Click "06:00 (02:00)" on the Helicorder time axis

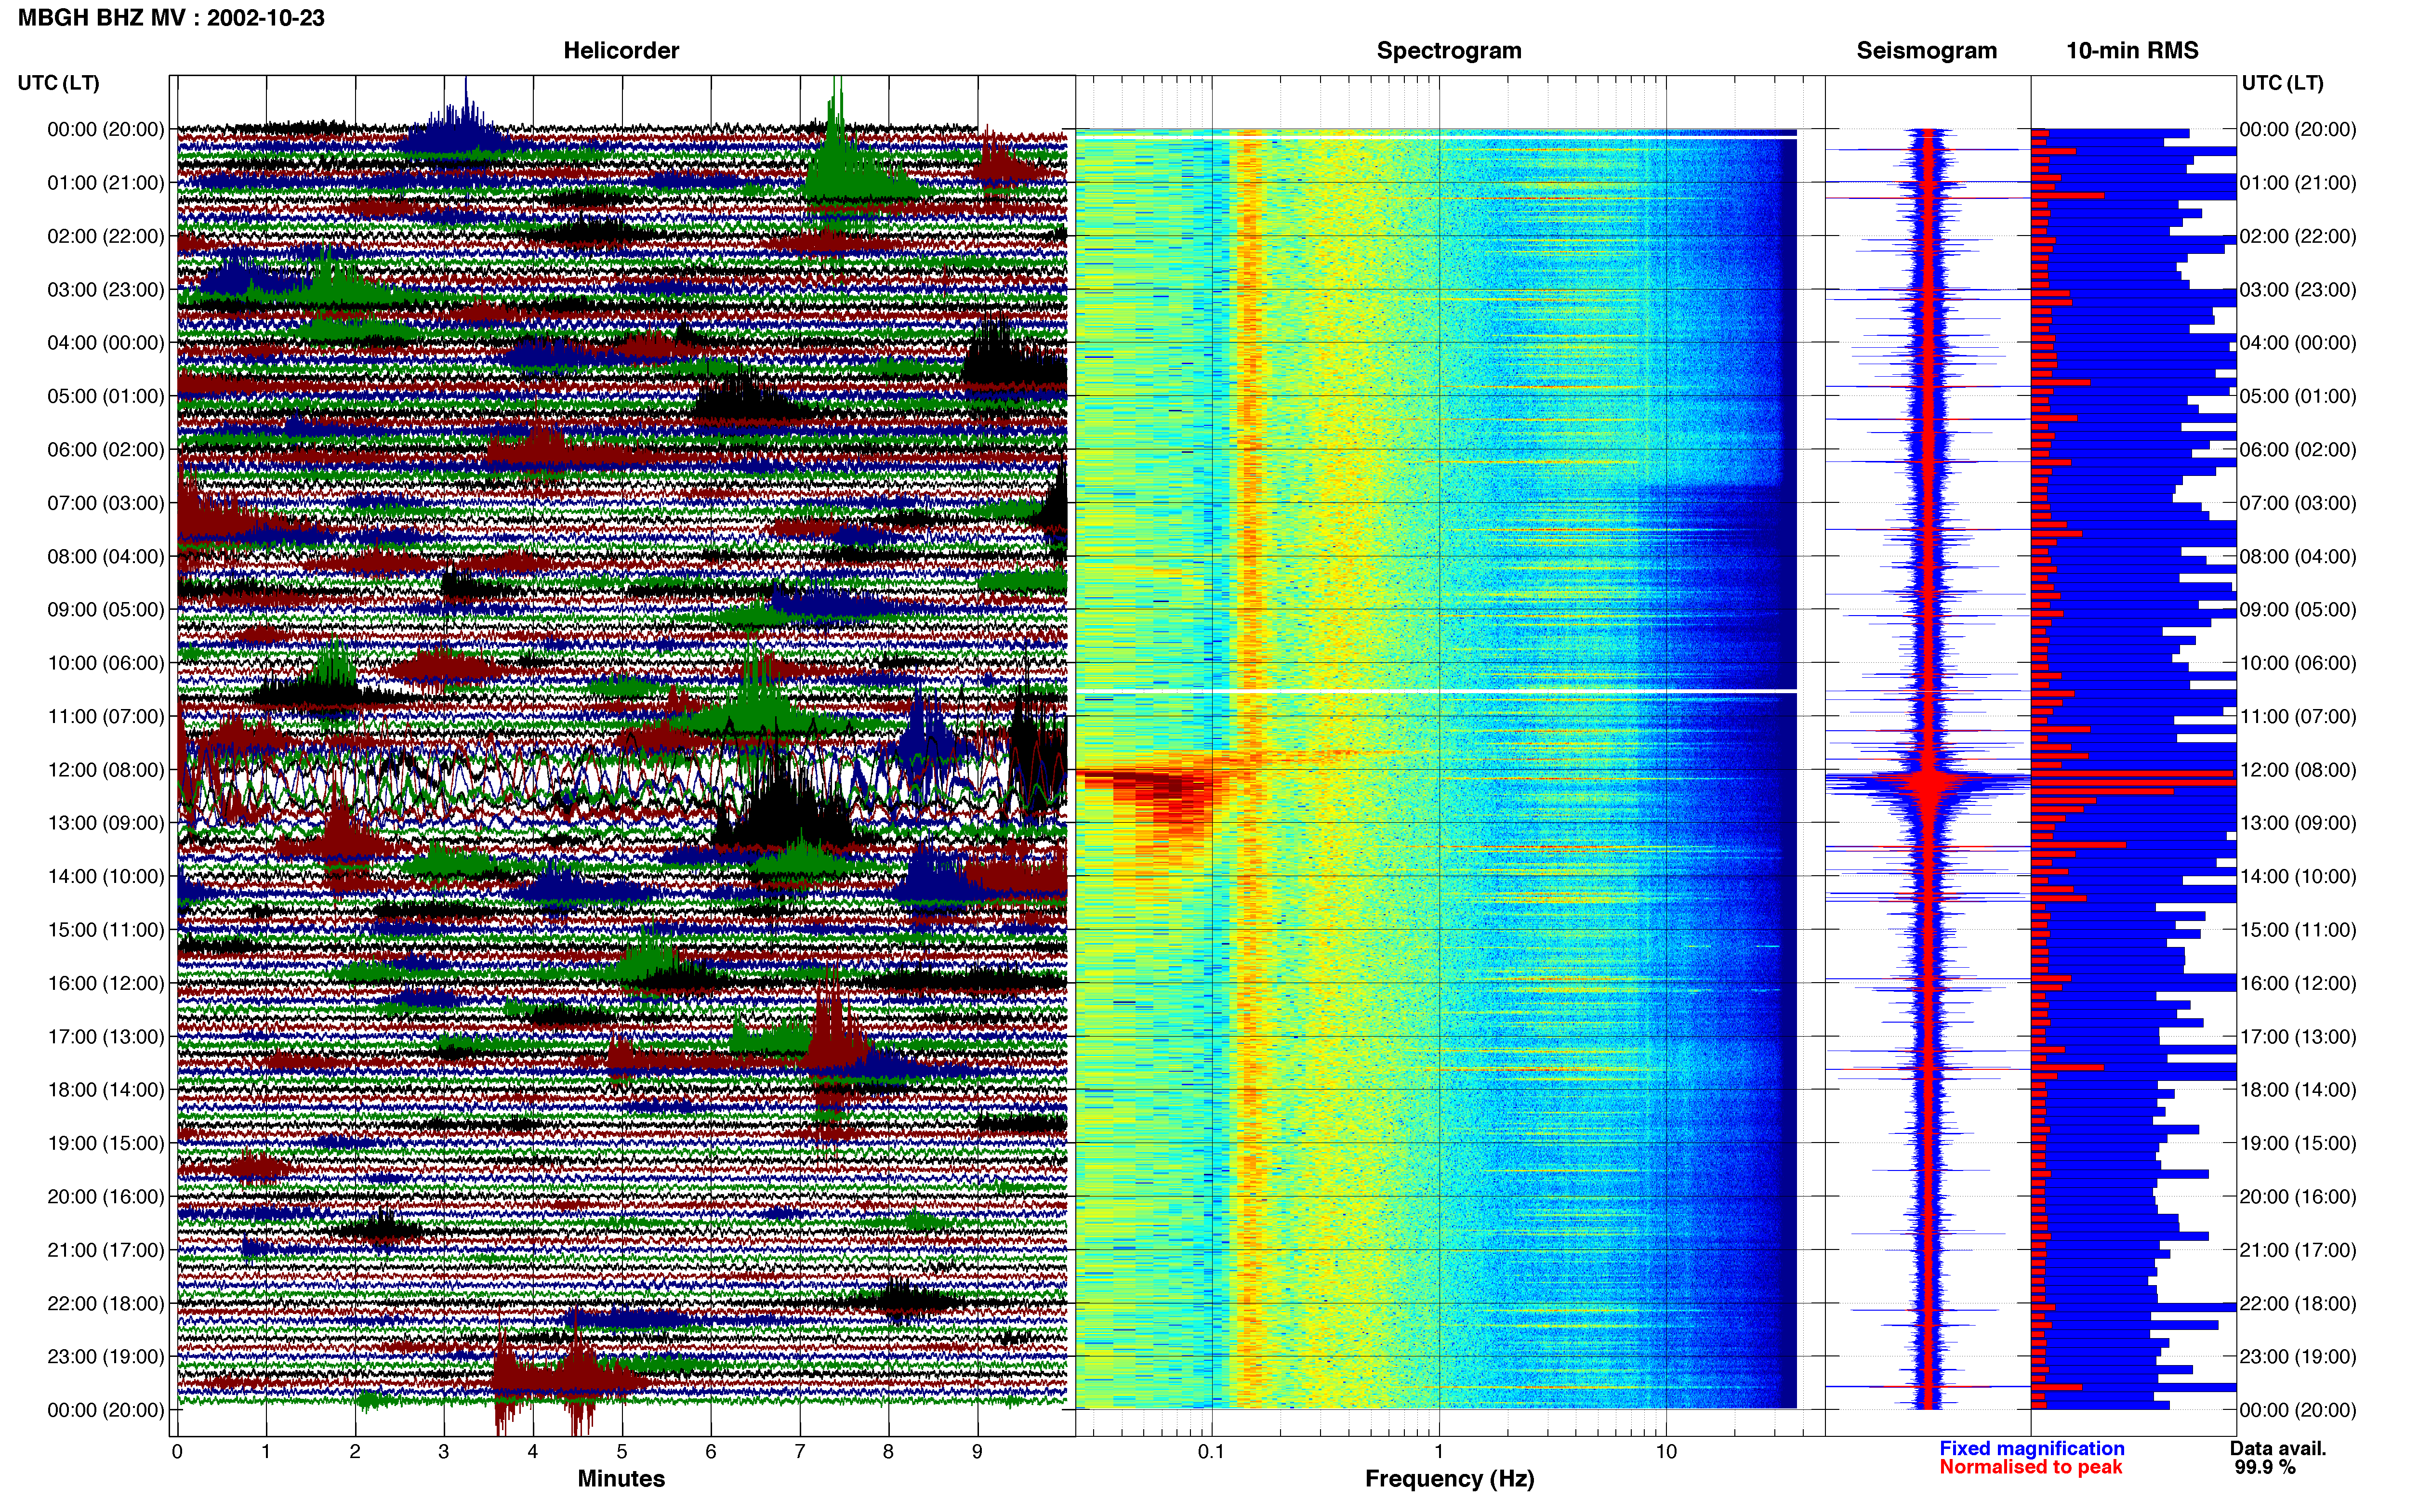(x=106, y=450)
